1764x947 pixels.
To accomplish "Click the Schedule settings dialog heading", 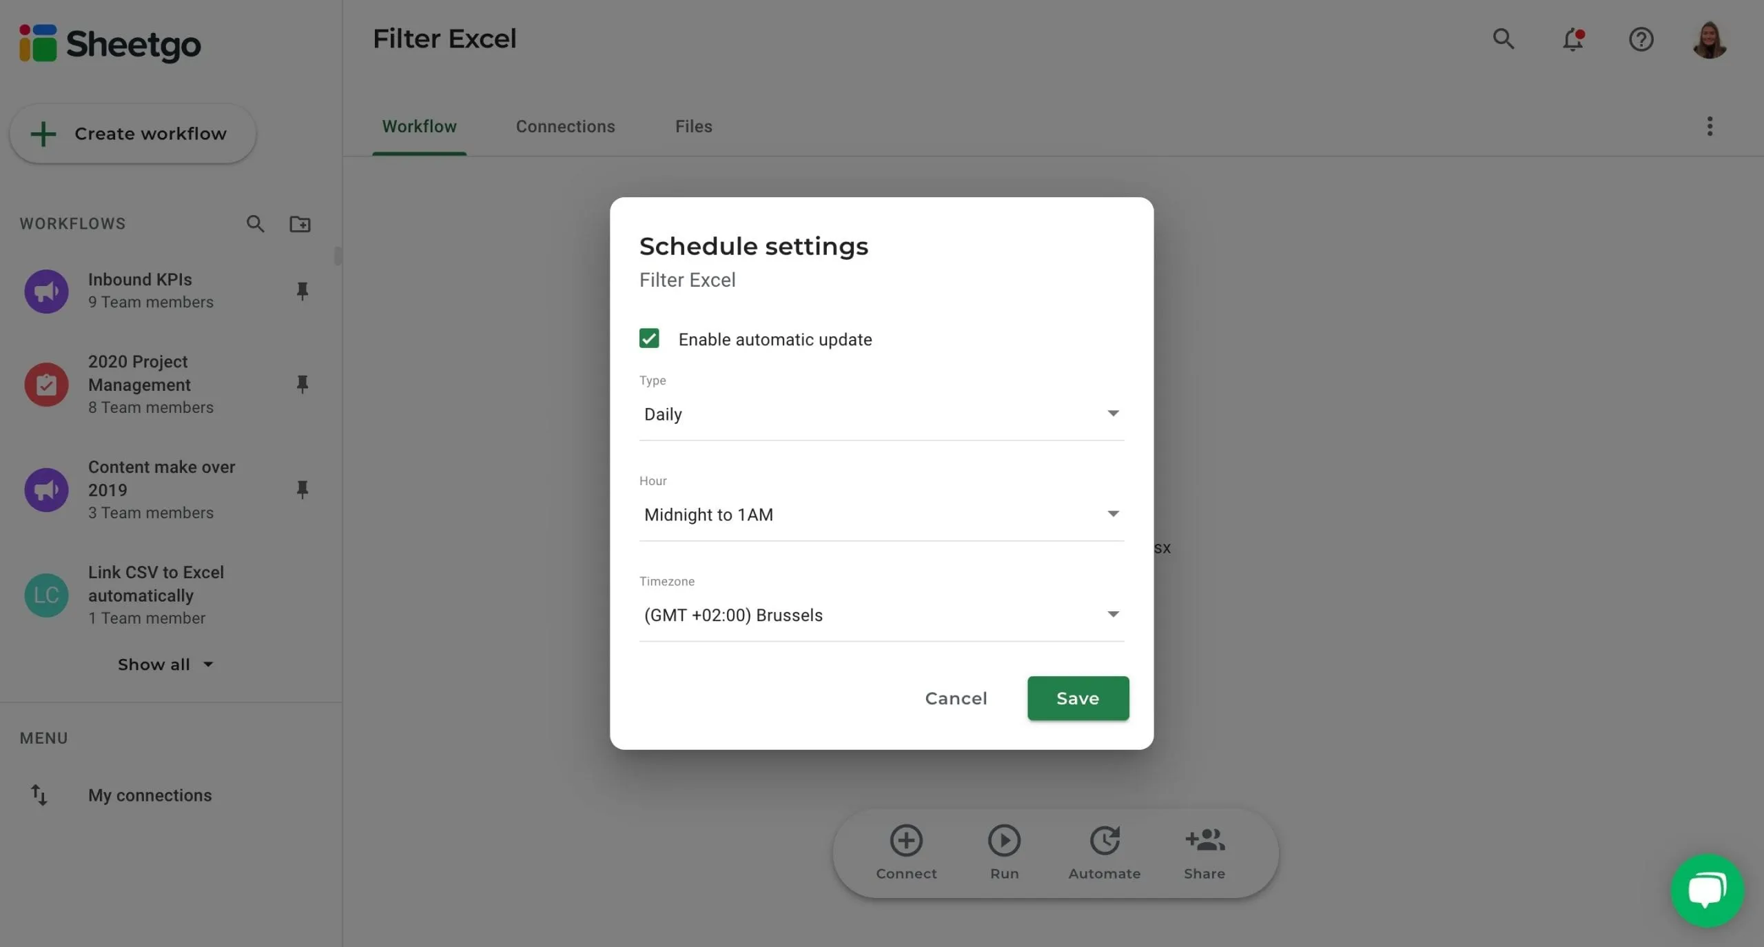I will coord(754,246).
